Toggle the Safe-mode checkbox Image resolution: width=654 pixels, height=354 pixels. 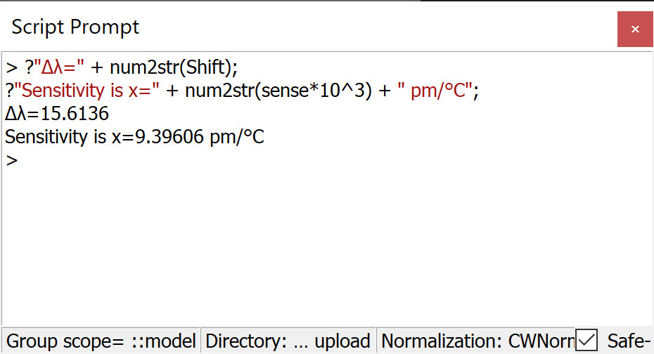[586, 341]
